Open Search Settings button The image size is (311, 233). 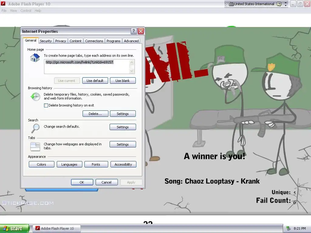123,127
